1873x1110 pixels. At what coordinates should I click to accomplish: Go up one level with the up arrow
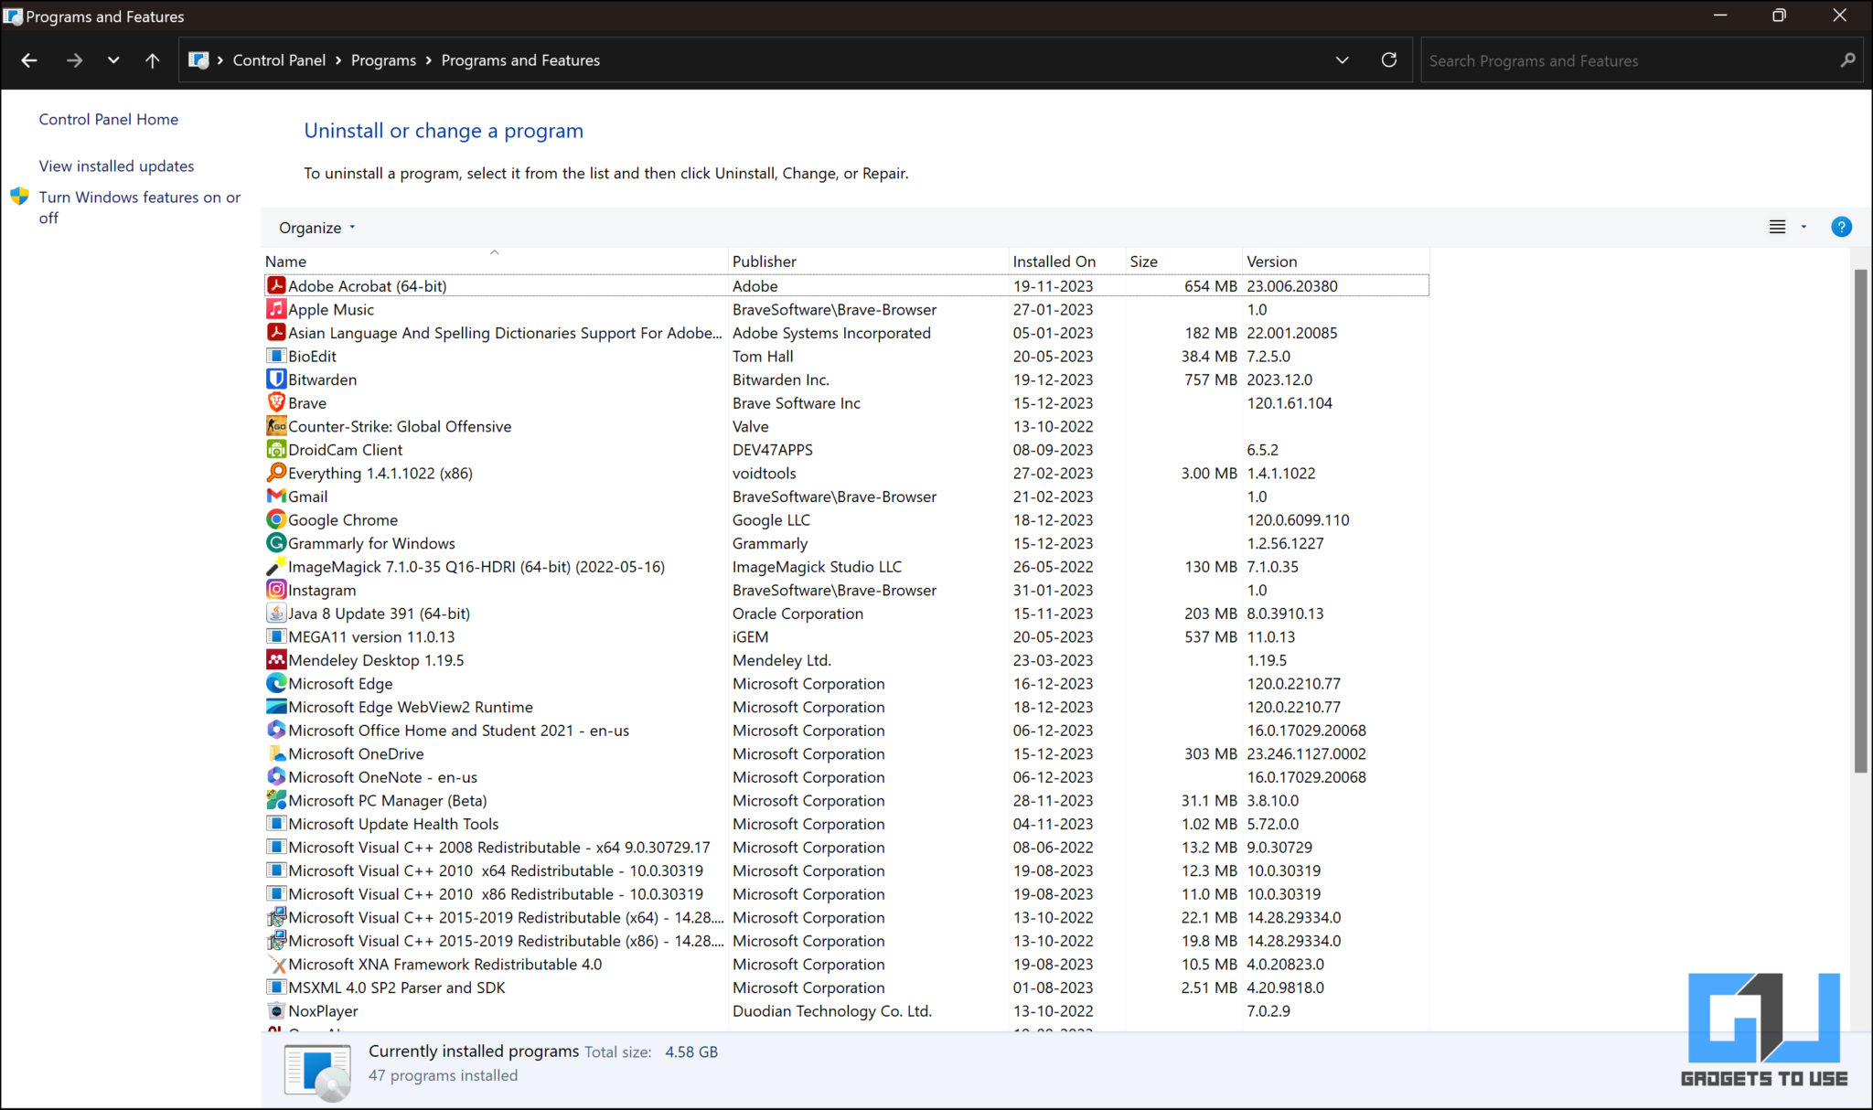tap(152, 59)
